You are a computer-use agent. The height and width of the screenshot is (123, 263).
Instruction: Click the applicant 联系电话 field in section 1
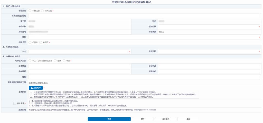(x=208, y=26)
